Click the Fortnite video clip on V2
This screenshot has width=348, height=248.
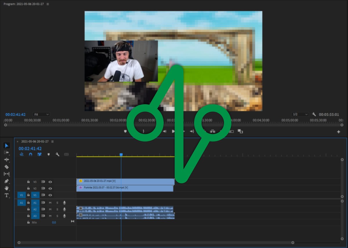coord(125,188)
